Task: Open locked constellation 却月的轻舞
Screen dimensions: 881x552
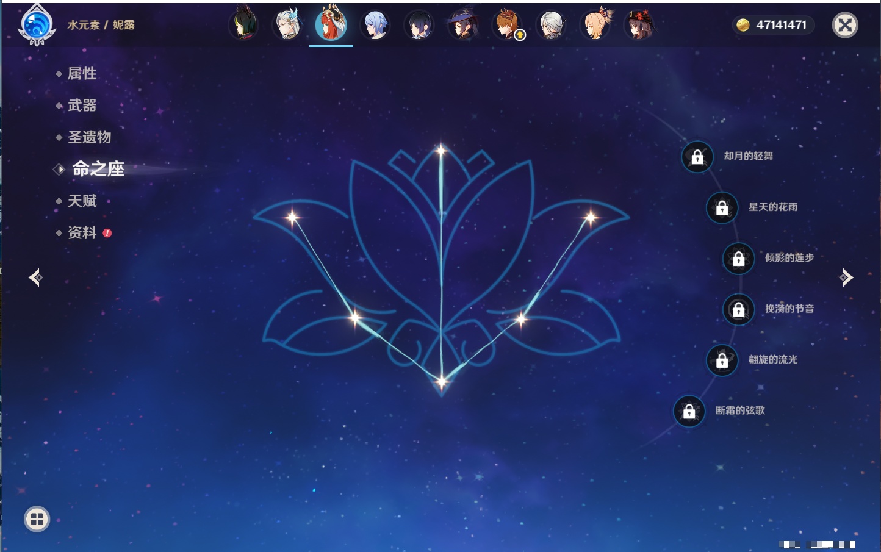Action: coord(697,157)
